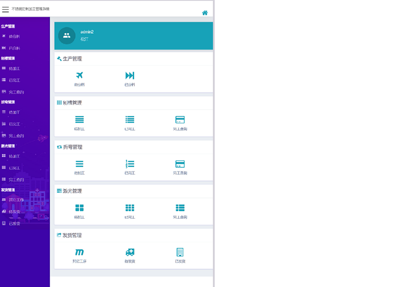The image size is (406, 287).
Task: Open 已完工 nine-square grid icon under 激光管理
Action: point(129,208)
